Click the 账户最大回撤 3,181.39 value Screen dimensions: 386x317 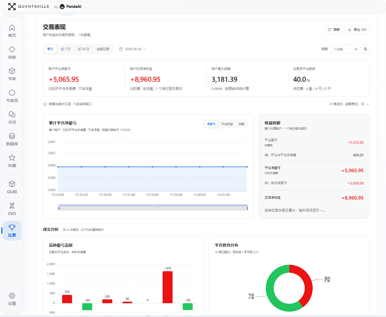pyautogui.click(x=224, y=79)
